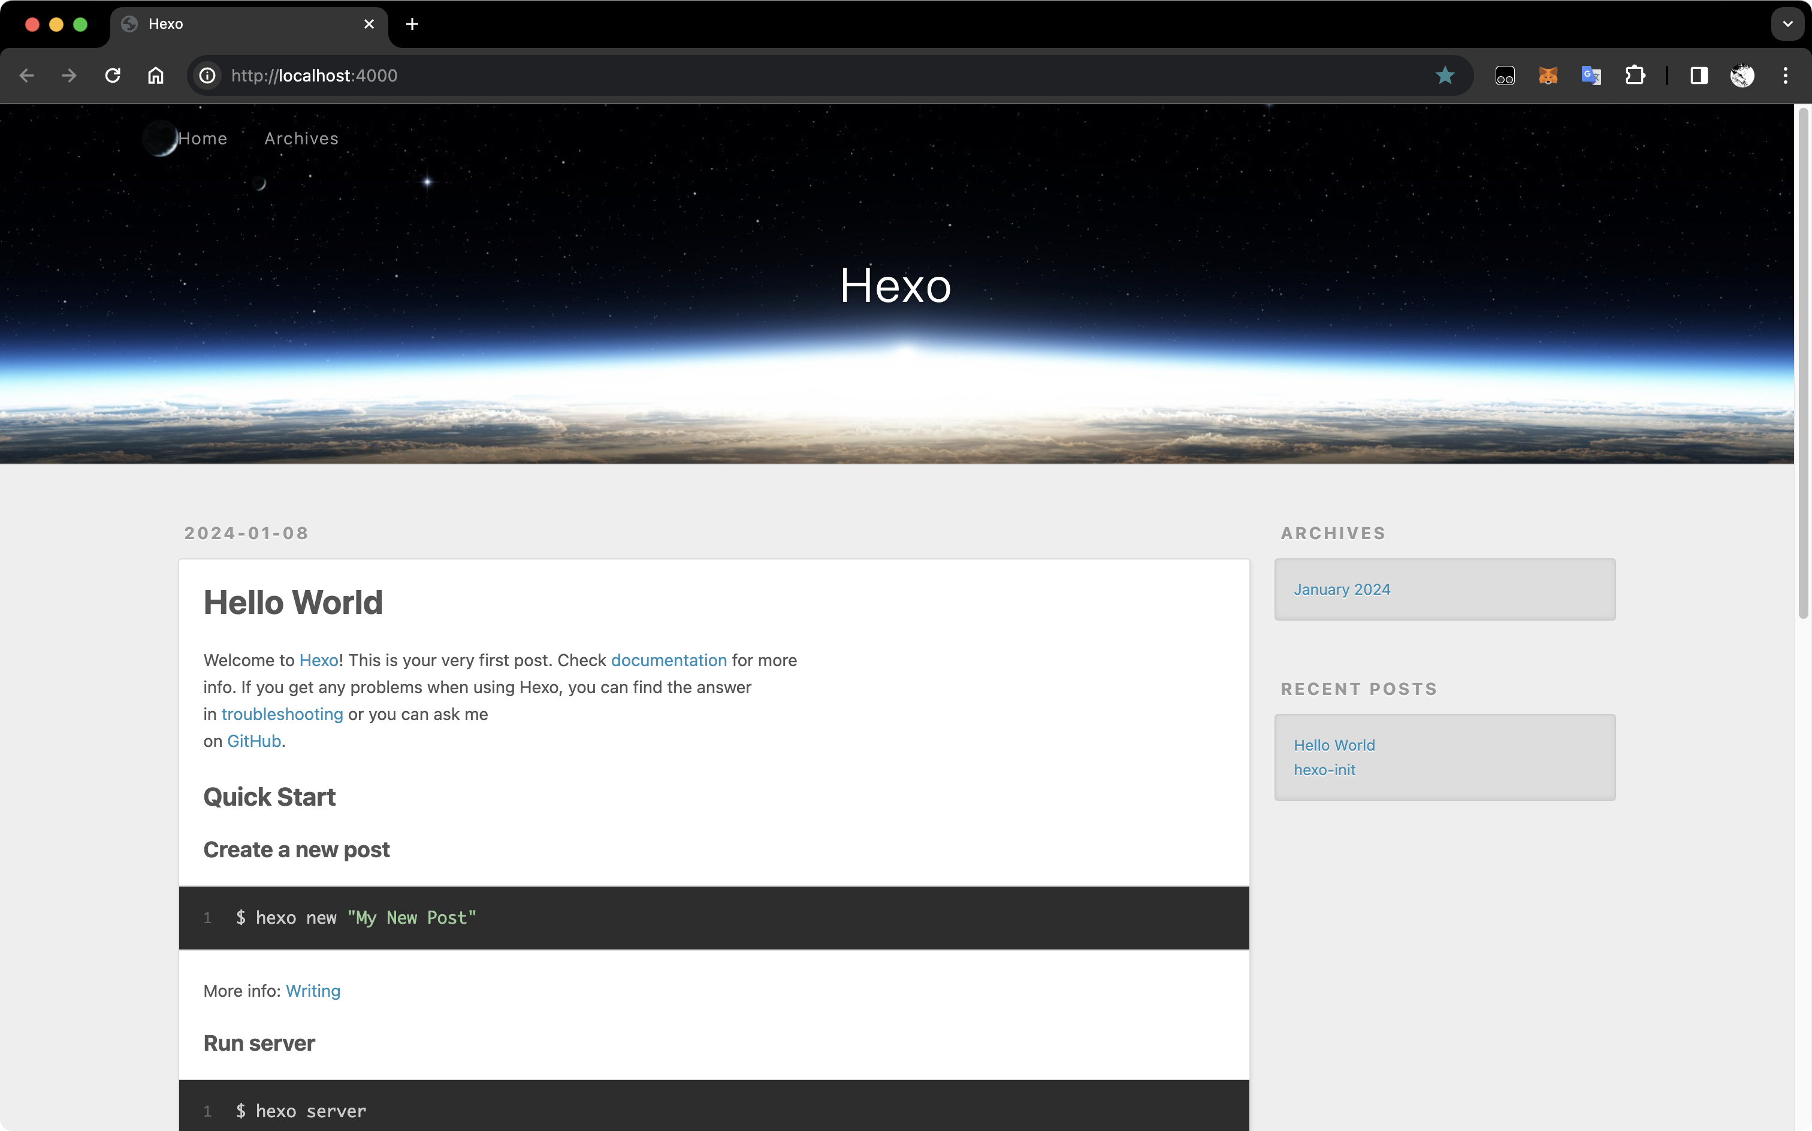Click the site information icon
1812x1131 pixels.
tap(207, 75)
